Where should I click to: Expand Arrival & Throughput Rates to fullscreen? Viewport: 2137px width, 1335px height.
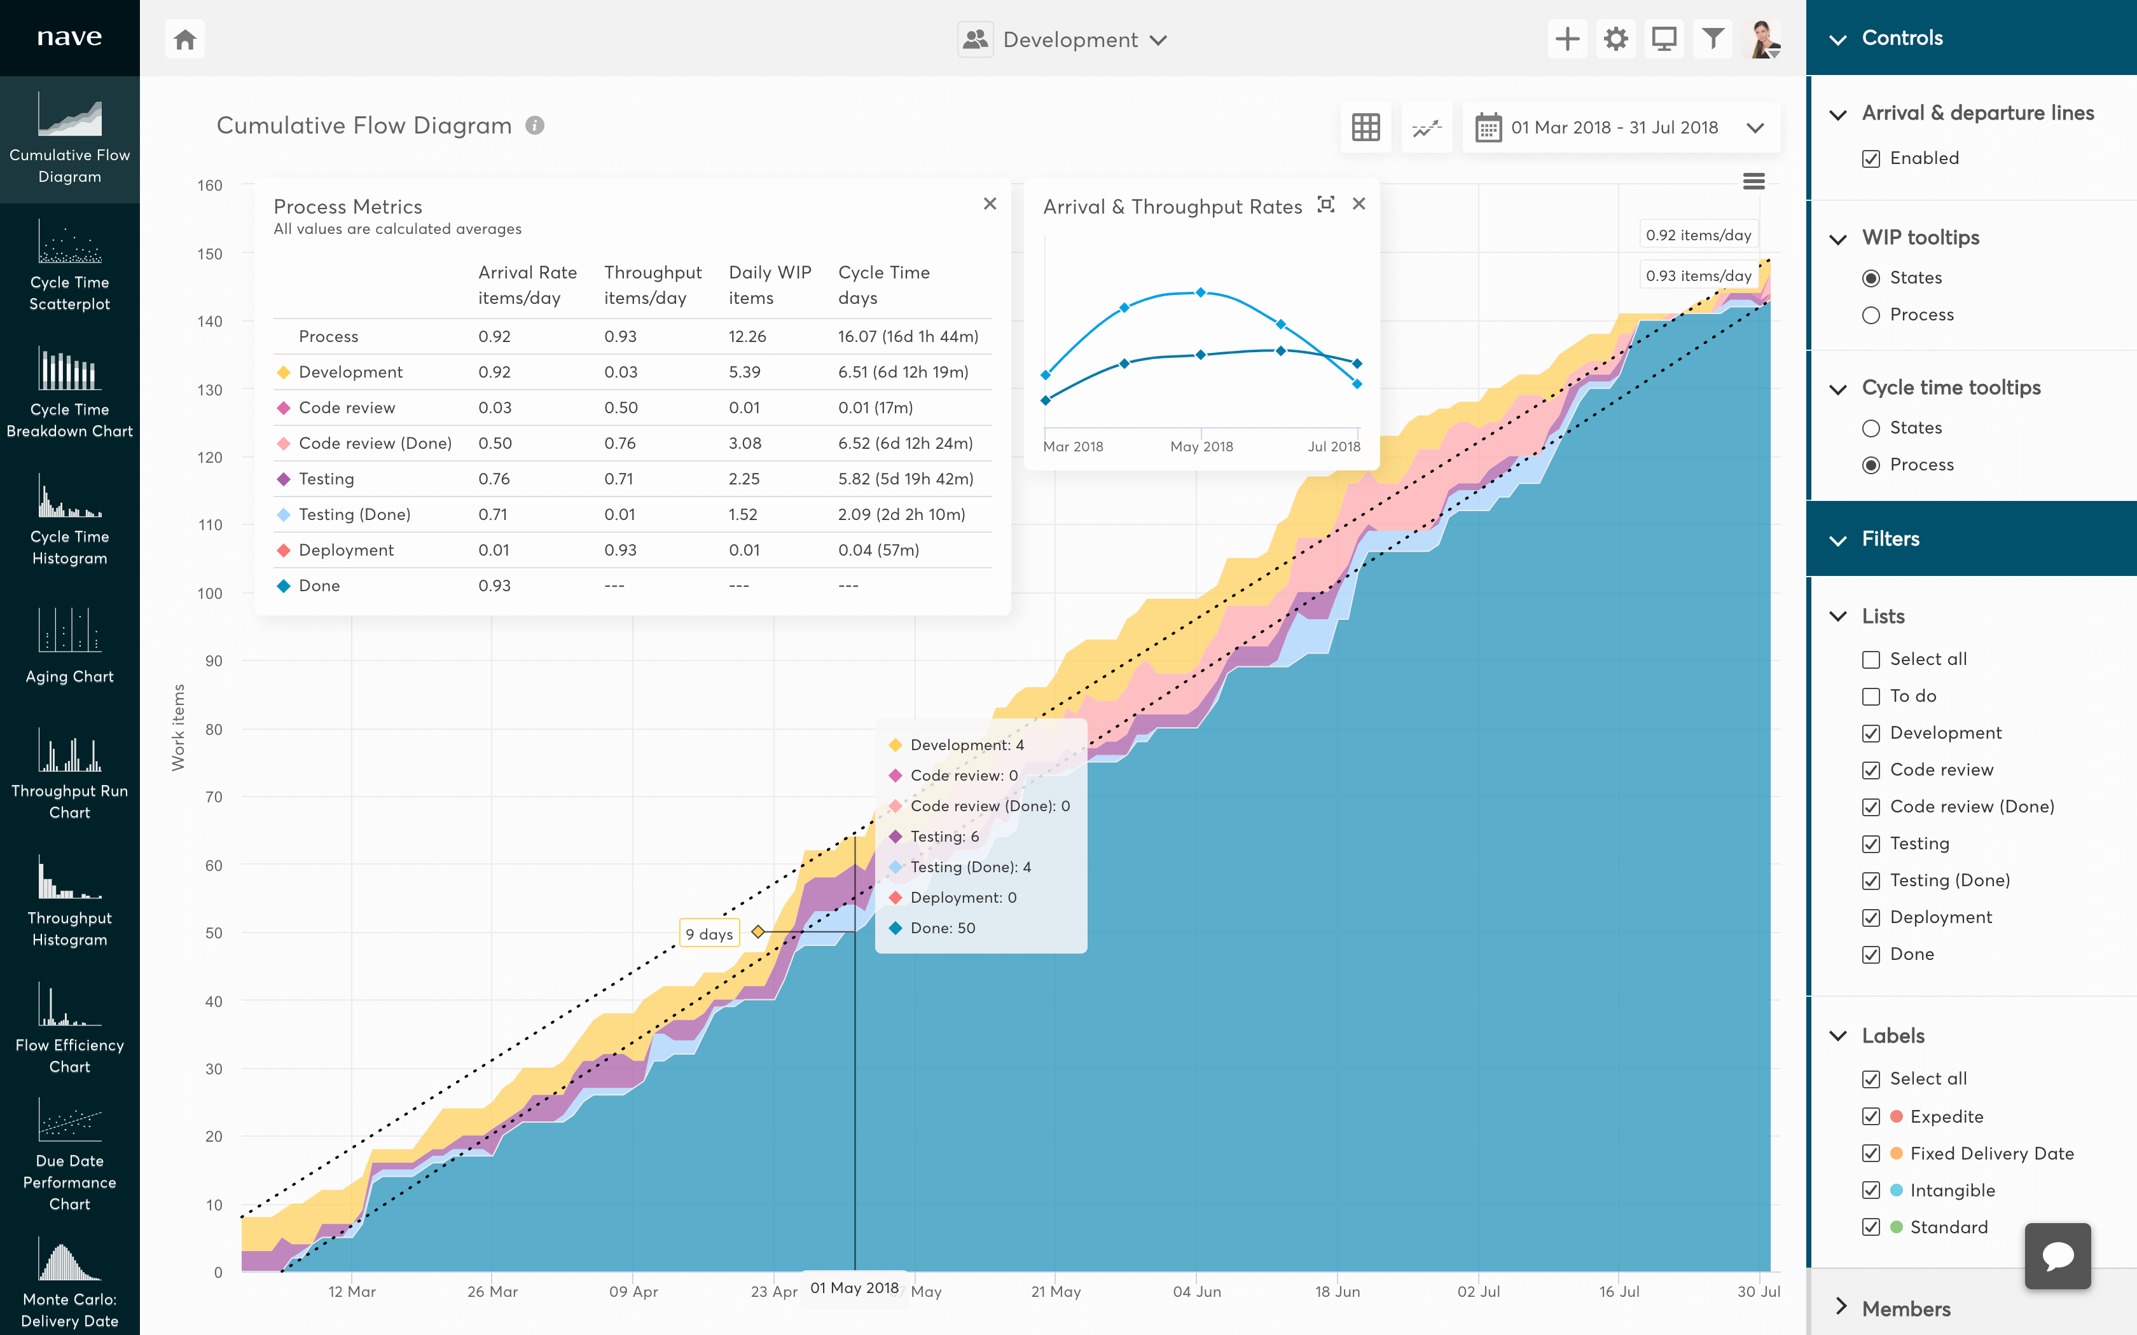[1327, 204]
